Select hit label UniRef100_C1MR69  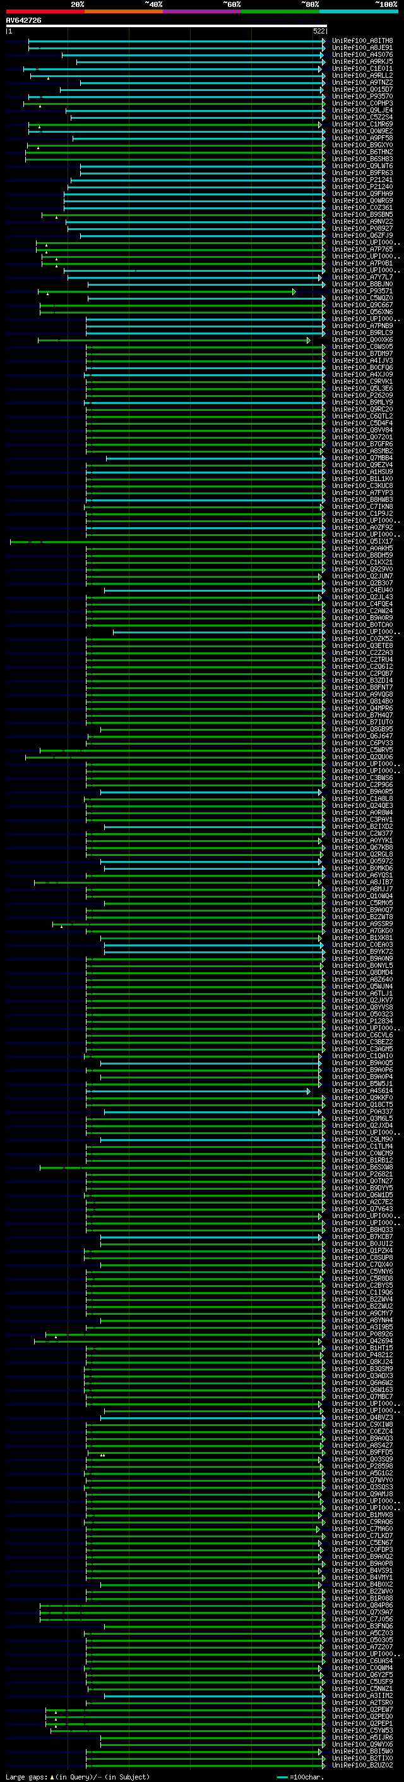coord(362,125)
